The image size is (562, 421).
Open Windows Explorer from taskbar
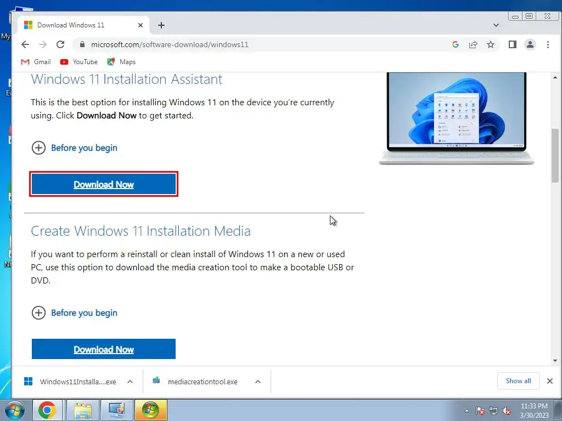[x=83, y=410]
